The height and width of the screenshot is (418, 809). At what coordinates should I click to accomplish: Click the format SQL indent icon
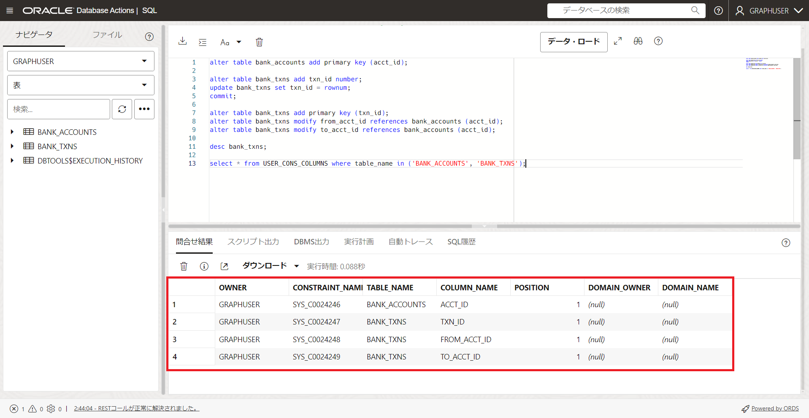click(x=203, y=42)
